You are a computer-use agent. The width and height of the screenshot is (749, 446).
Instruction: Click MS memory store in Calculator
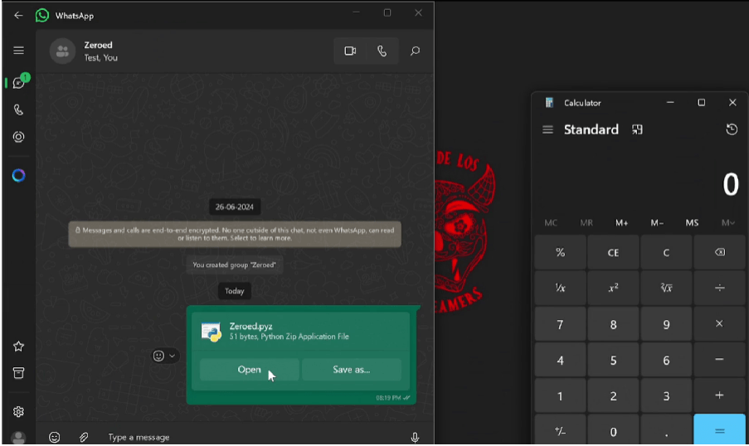(x=692, y=222)
